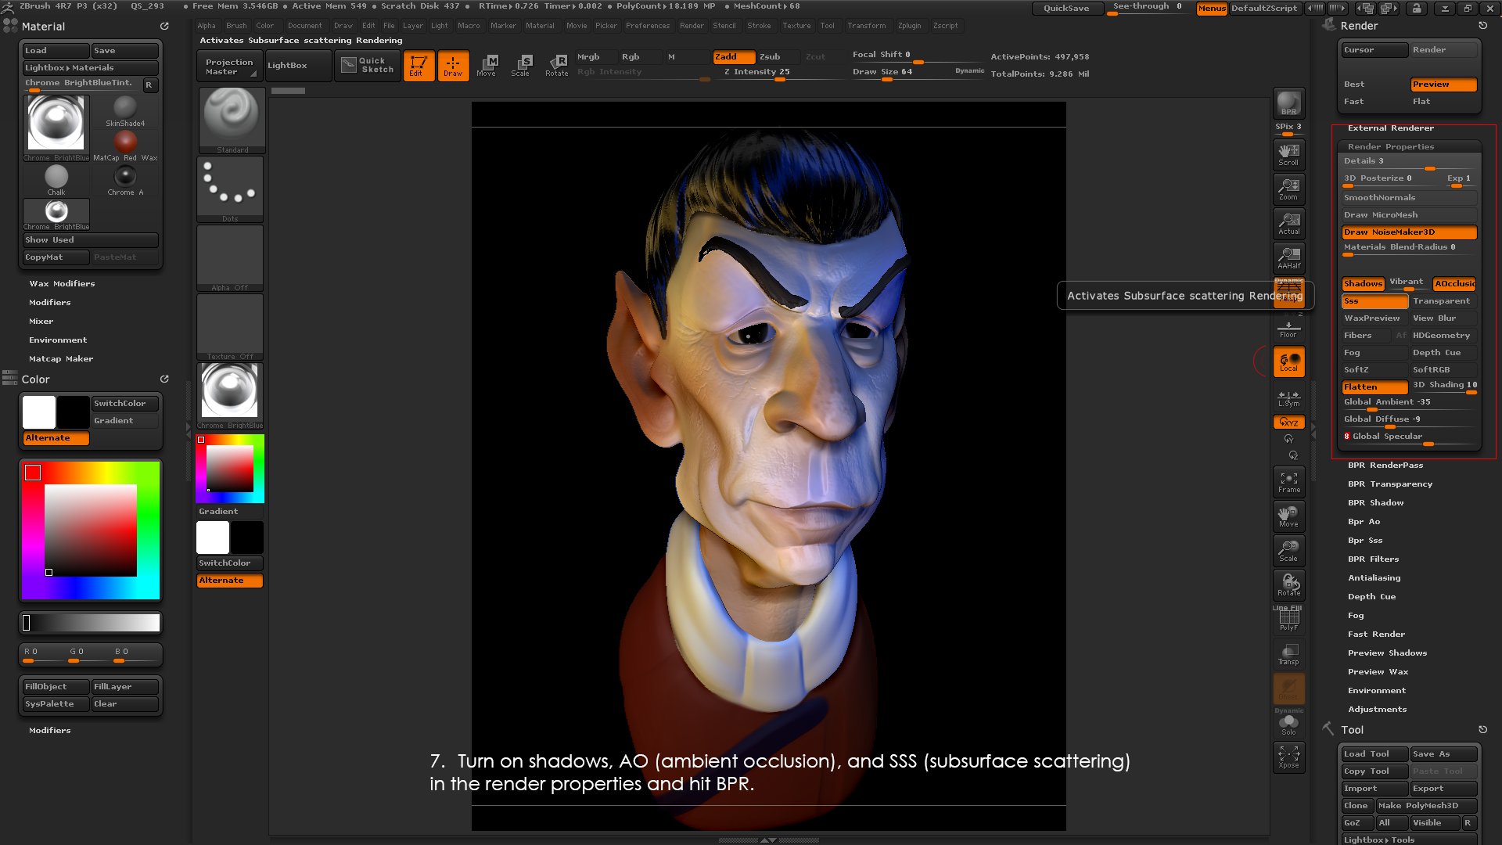
Task: Click the Zoom canvas icon
Action: coord(1288,189)
